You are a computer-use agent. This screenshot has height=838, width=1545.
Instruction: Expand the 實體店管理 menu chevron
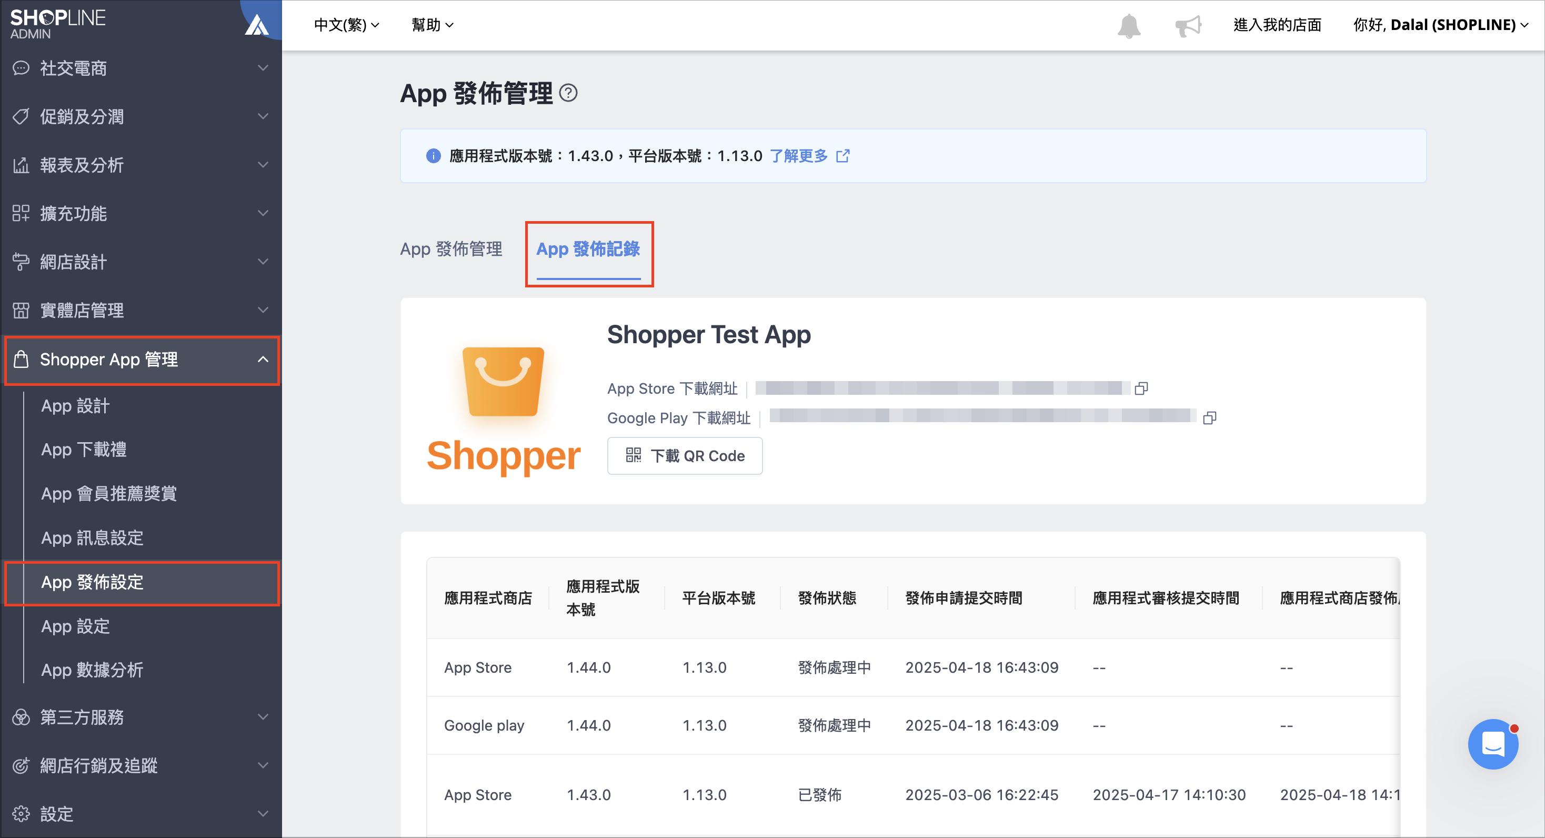pos(263,310)
